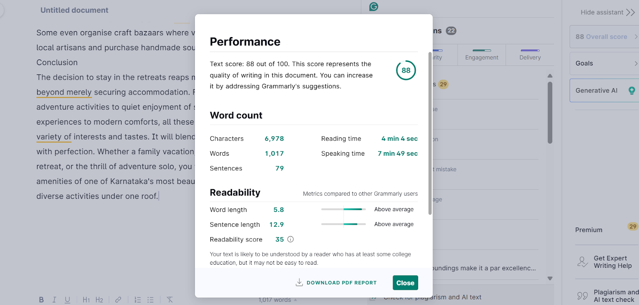Open the 88 Overall score panel
The width and height of the screenshot is (639, 305).
(x=604, y=37)
